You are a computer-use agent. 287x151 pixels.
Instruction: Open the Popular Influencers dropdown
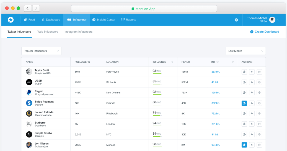click(x=41, y=51)
